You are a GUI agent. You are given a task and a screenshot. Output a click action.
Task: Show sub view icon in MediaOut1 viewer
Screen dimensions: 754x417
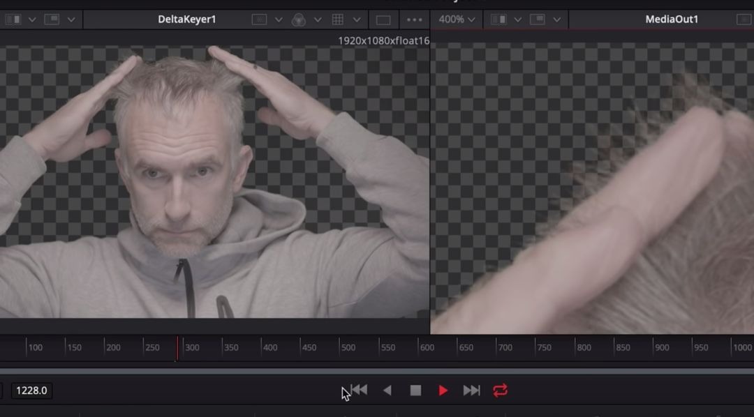pyautogui.click(x=537, y=20)
